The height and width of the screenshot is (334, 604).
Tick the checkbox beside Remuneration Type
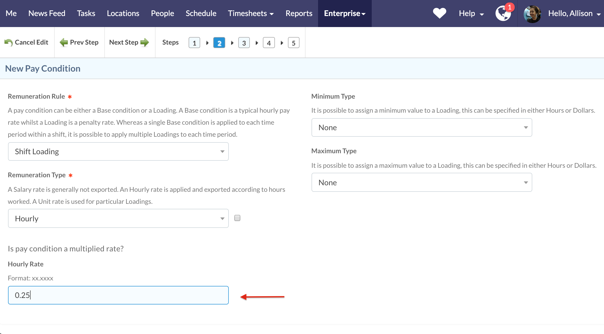pos(237,218)
